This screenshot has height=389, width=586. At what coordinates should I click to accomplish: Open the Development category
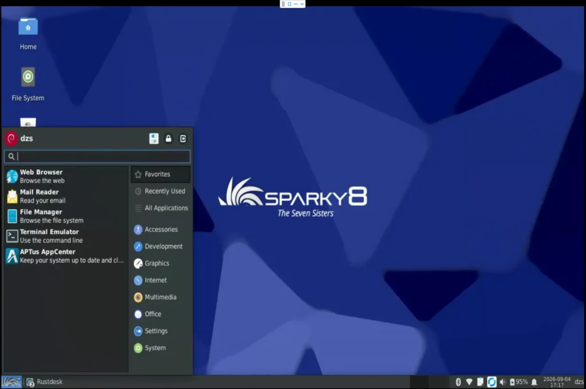pyautogui.click(x=161, y=246)
